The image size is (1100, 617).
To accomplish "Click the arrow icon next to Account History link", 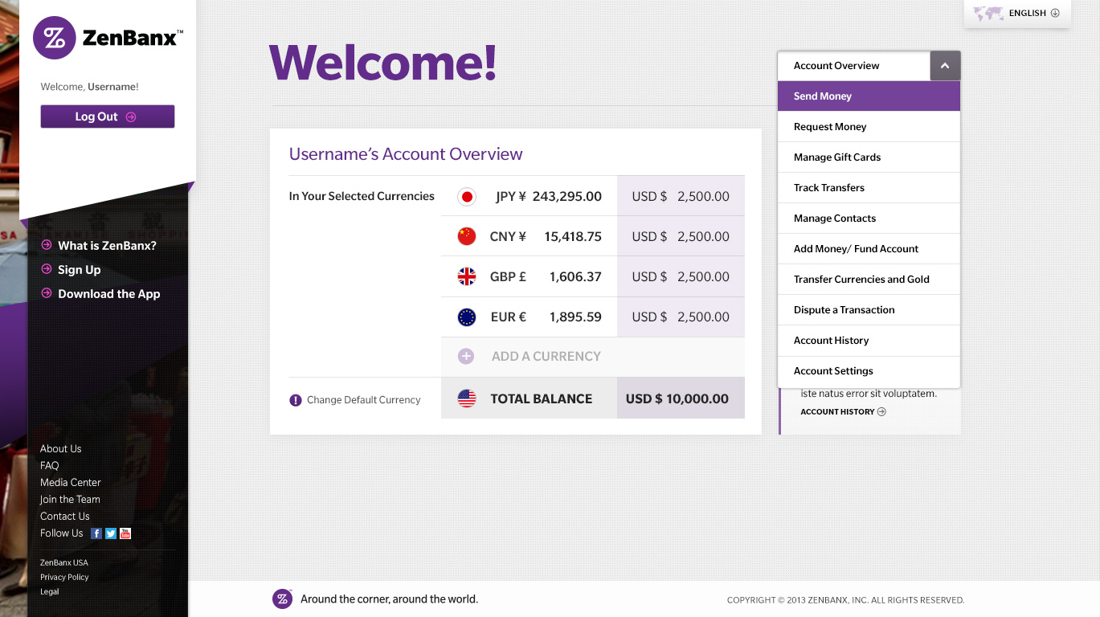I will pyautogui.click(x=881, y=411).
